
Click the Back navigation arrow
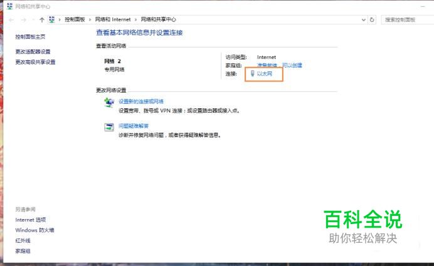coord(11,20)
